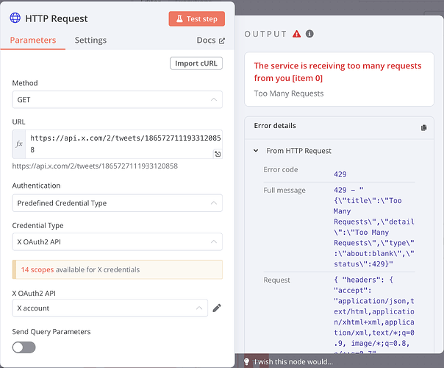Click the Test step button
Screen dimensions: 444x368
197,18
